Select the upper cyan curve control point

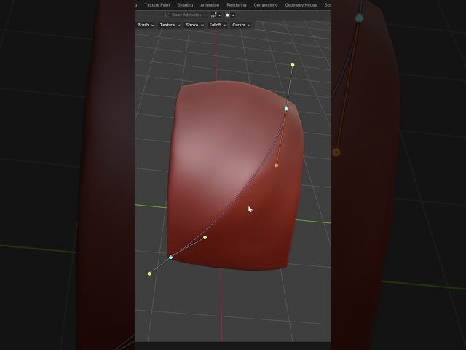pos(286,109)
